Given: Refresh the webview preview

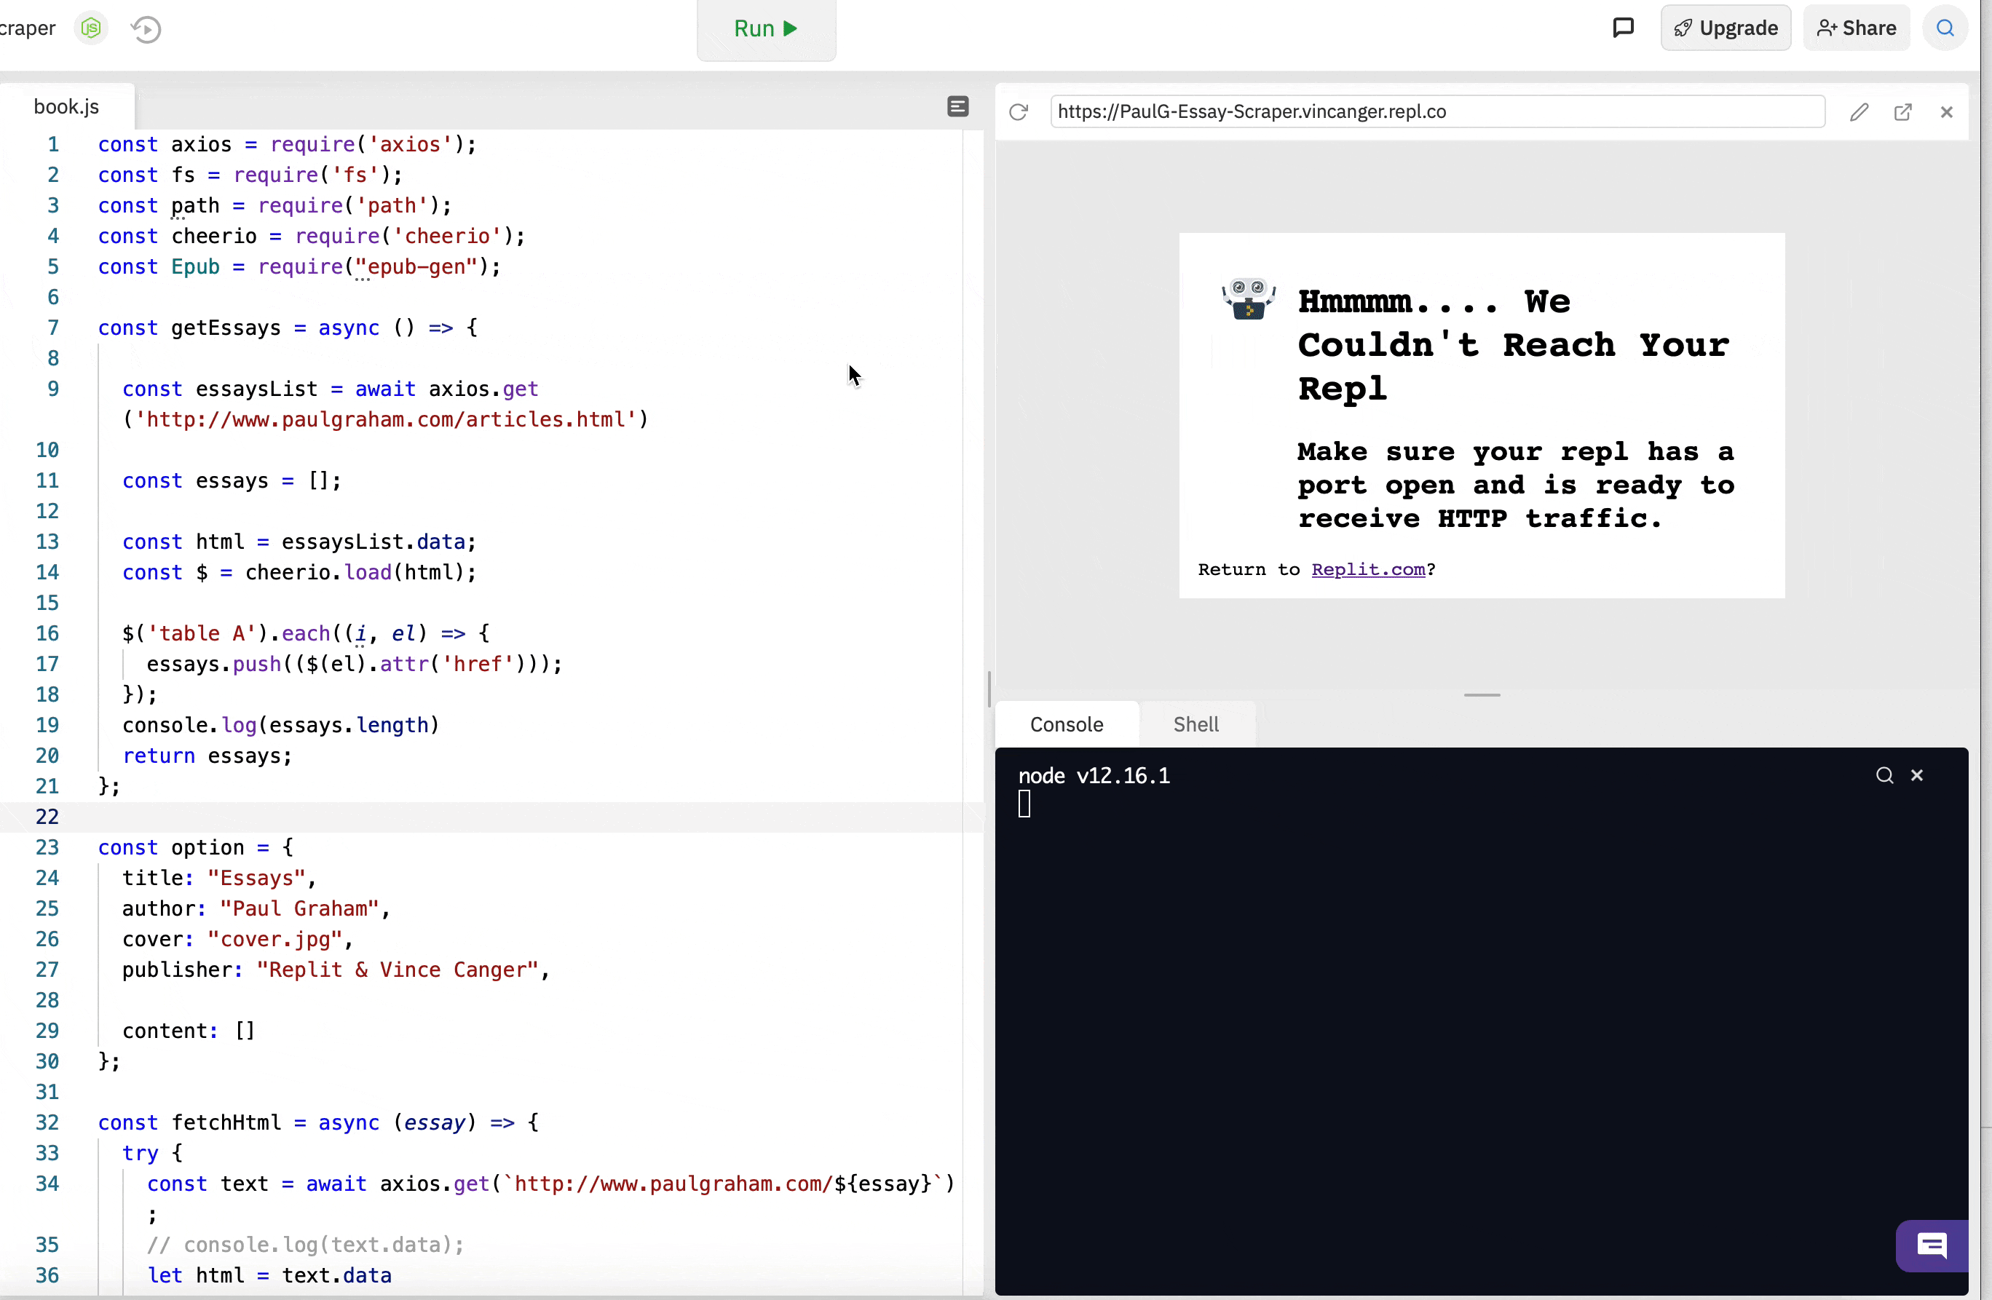Looking at the screenshot, I should pyautogui.click(x=1019, y=112).
